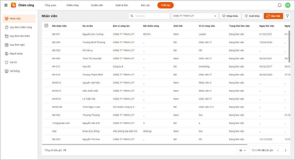295x160 pixels.
Task: Go to next page arrow
Action: coord(285,150)
